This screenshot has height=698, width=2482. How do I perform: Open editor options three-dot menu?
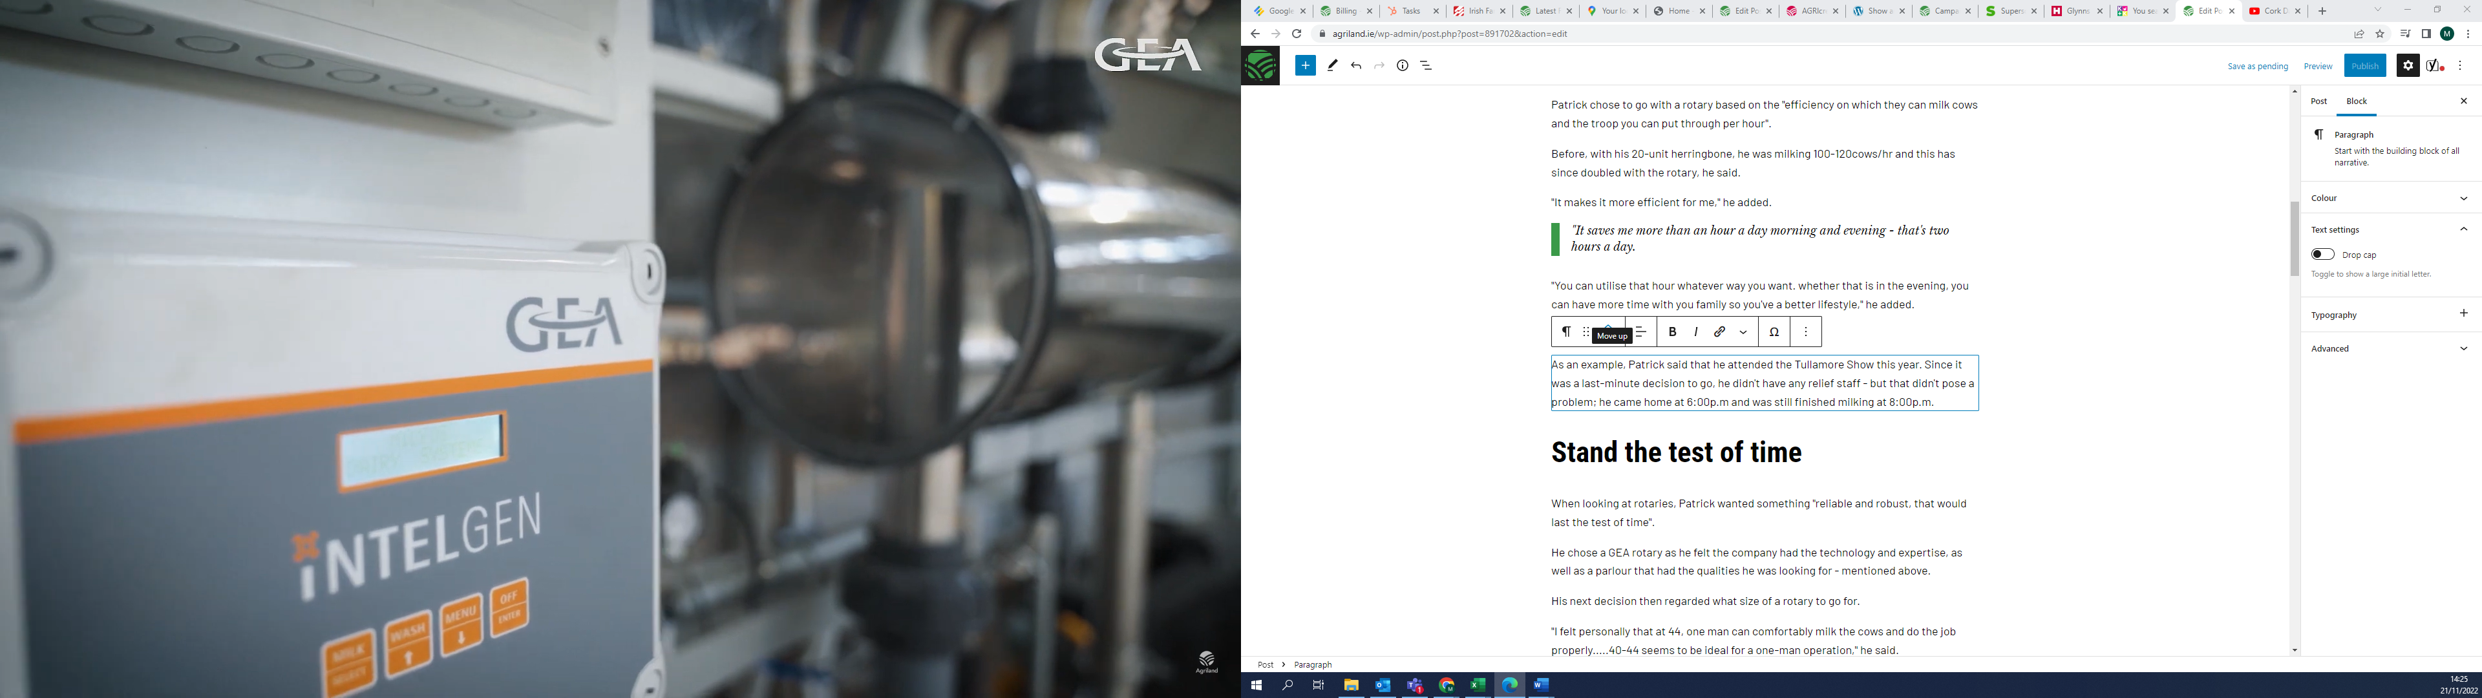click(x=2460, y=65)
